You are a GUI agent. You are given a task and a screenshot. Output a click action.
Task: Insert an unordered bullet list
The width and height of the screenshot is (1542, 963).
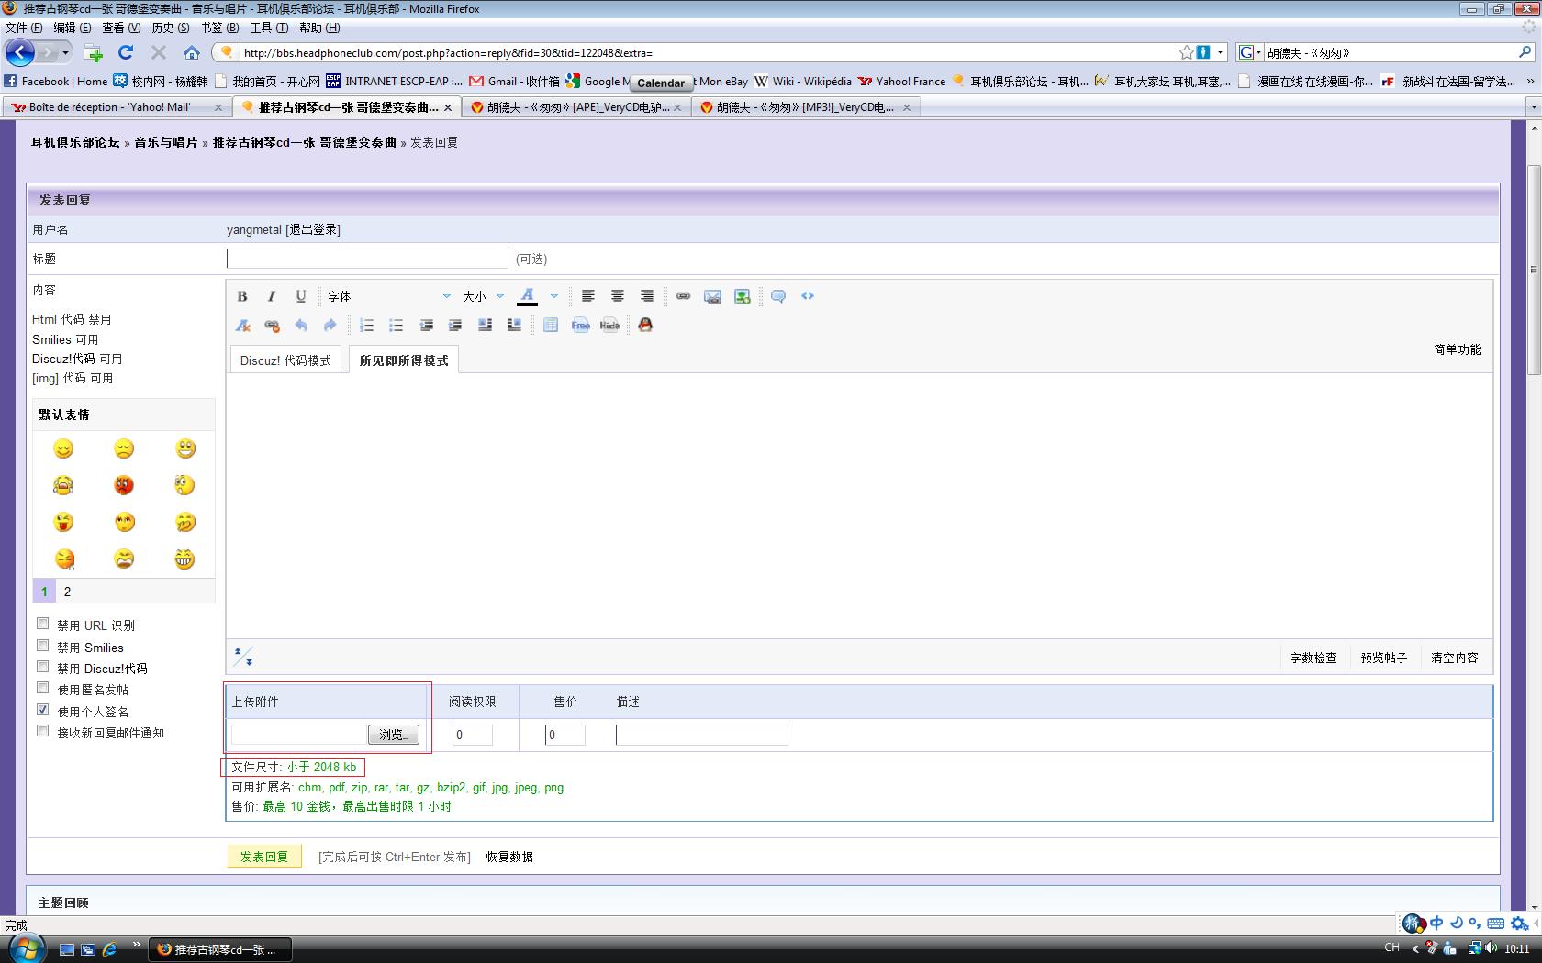click(397, 326)
